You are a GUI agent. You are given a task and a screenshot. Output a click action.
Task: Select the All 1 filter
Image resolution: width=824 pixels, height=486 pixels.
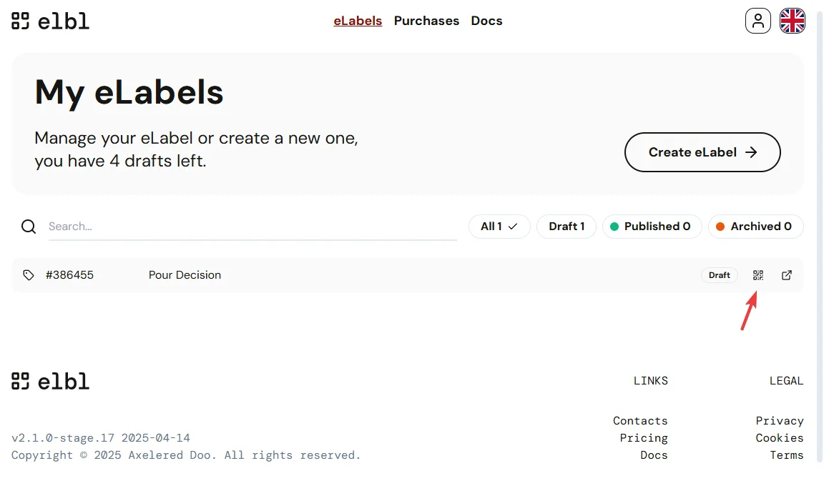499,227
